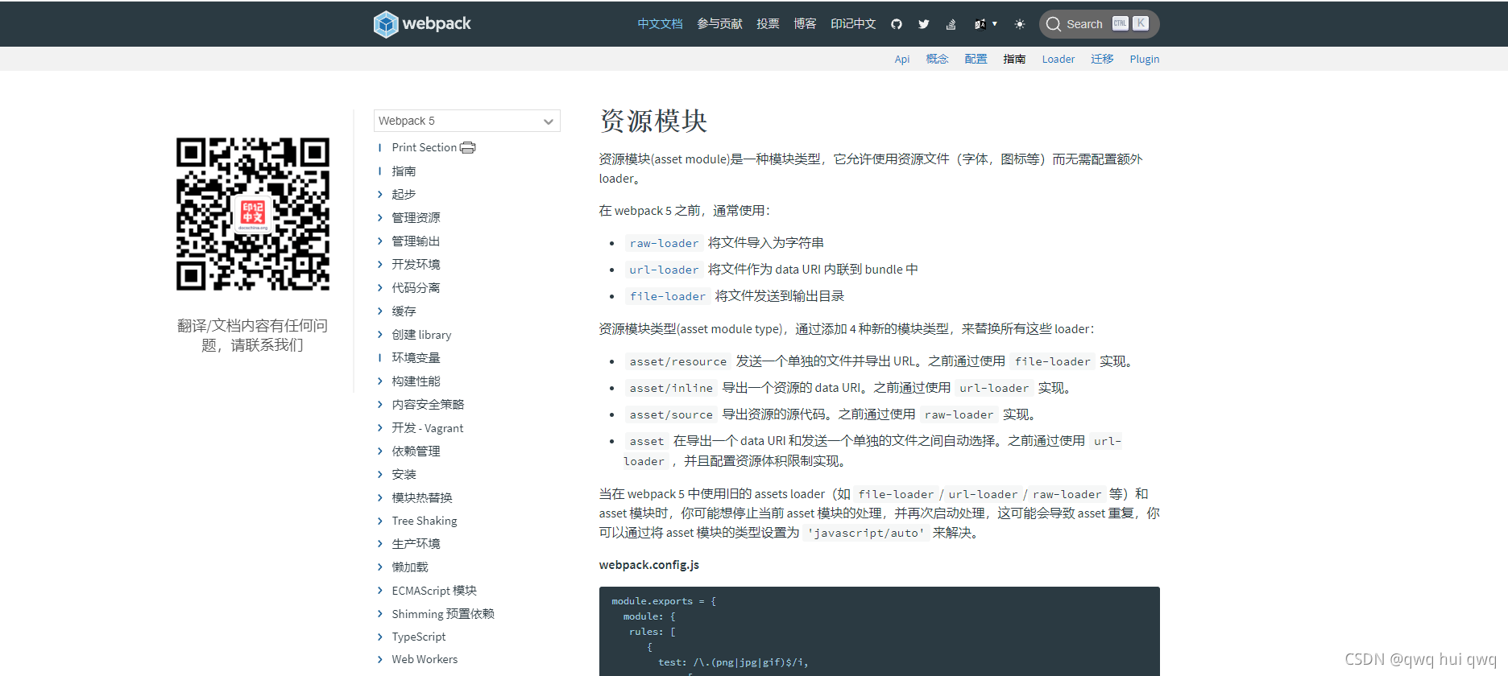This screenshot has width=1508, height=676.
Task: Click the asset/inline code text
Action: pyautogui.click(x=671, y=388)
